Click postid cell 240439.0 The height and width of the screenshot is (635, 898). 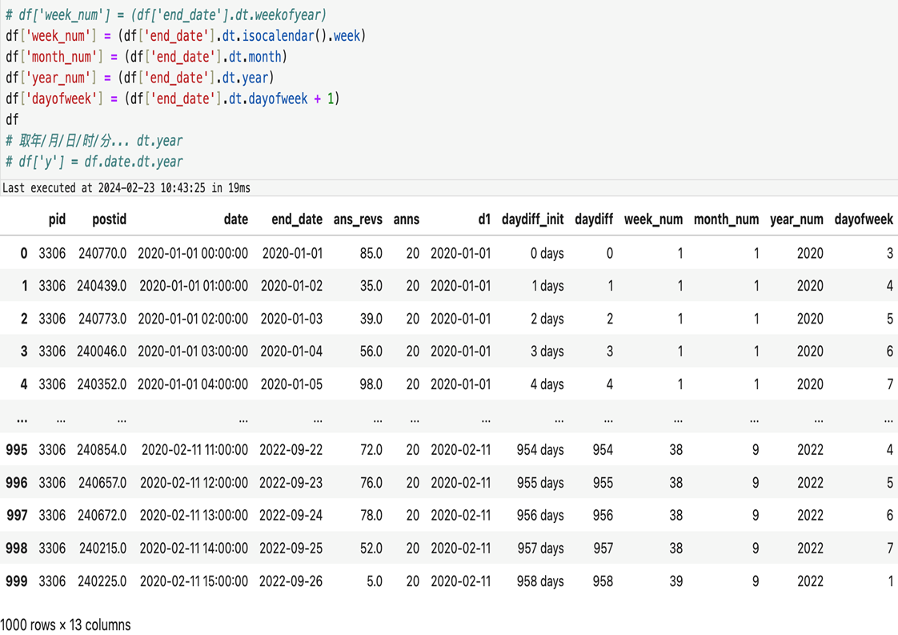coord(102,286)
